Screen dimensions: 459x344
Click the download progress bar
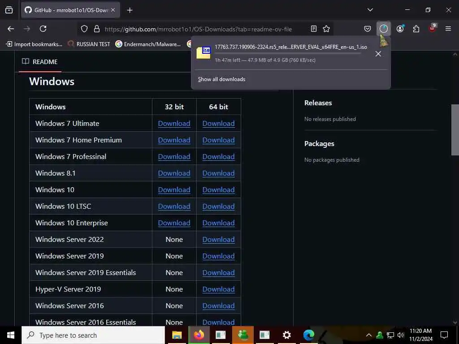(288, 54)
